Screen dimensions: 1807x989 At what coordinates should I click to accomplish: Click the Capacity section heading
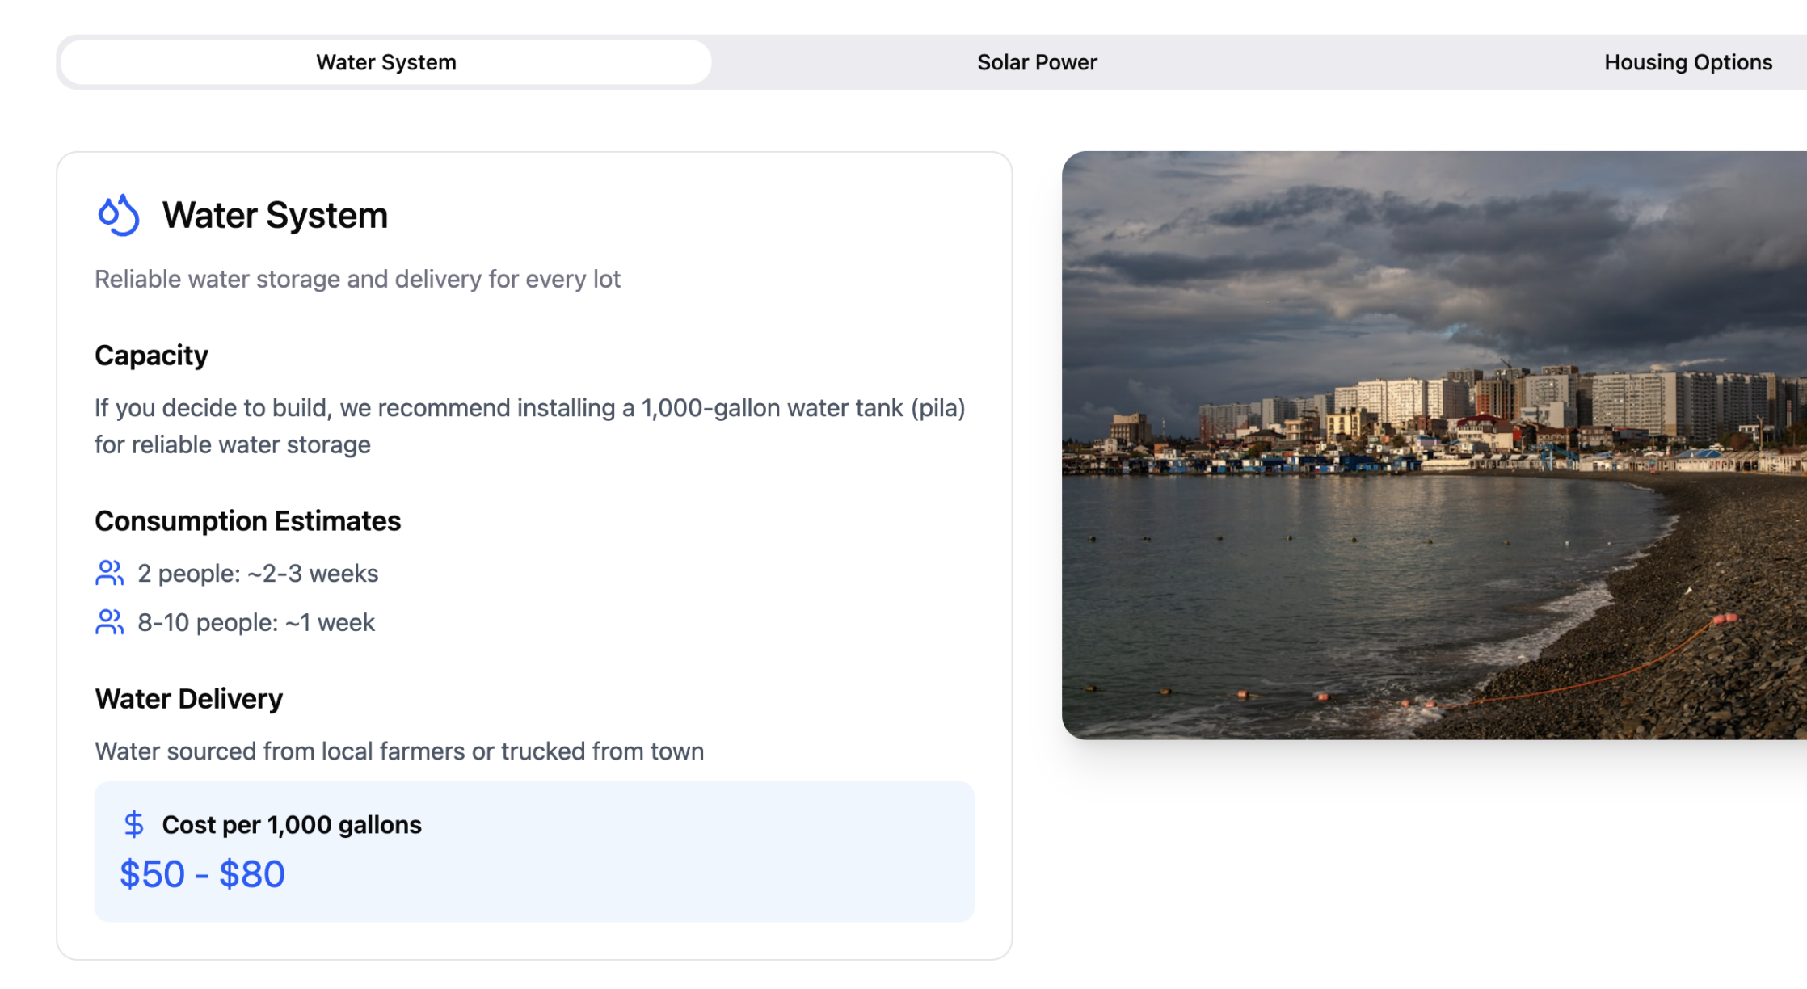click(151, 356)
